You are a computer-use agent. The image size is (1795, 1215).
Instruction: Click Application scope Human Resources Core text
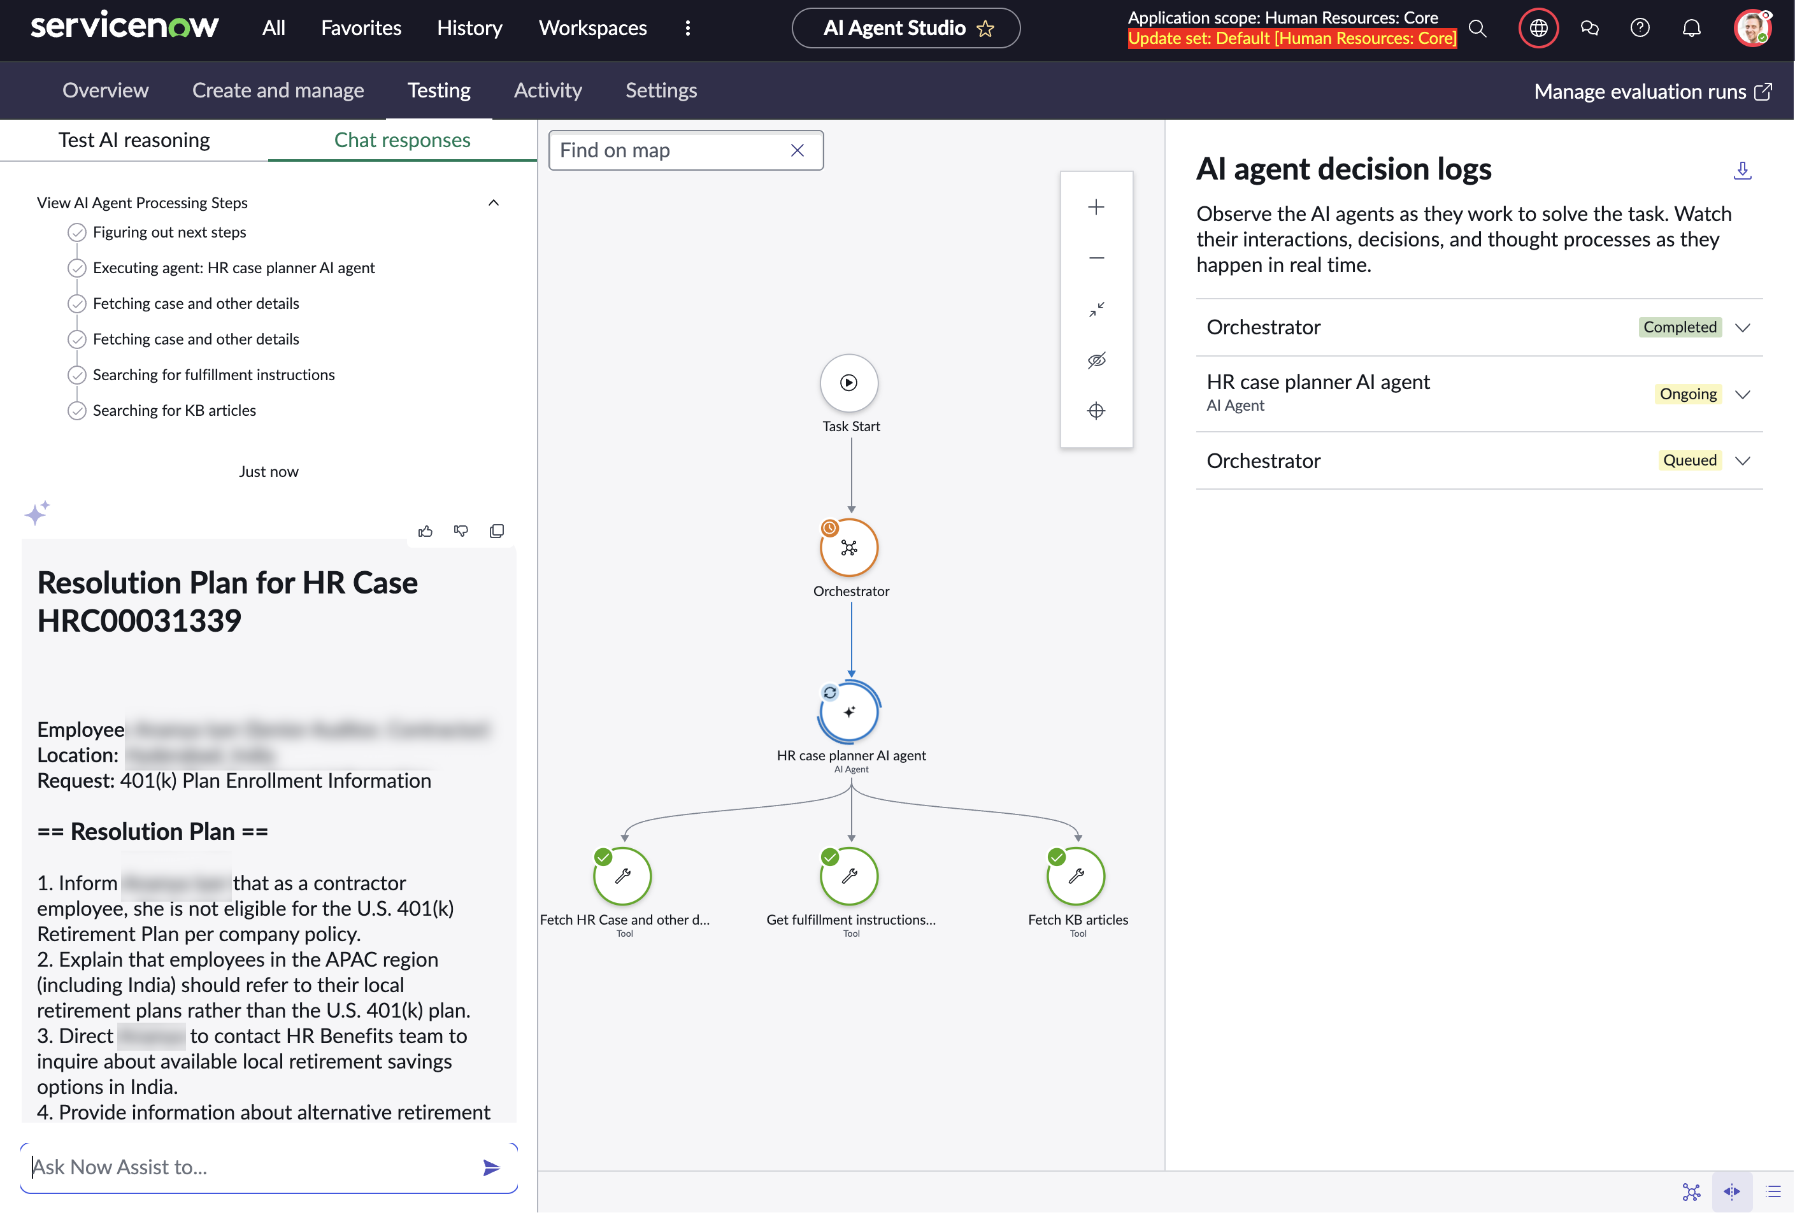tap(1282, 18)
